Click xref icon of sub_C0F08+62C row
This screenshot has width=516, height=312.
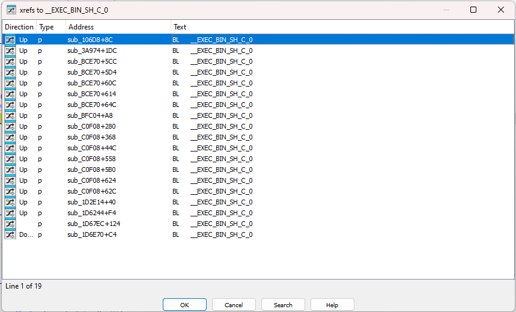[x=10, y=191]
